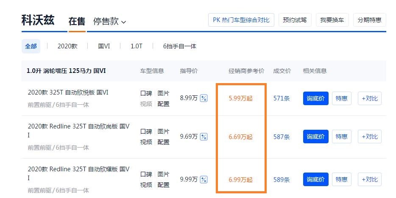This screenshot has width=396, height=198.
Task: Filter by 6挡手自一体 transmission
Action: pos(180,47)
